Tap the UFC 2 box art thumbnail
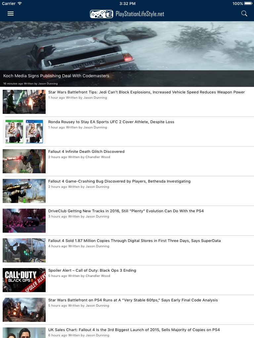 (24, 131)
